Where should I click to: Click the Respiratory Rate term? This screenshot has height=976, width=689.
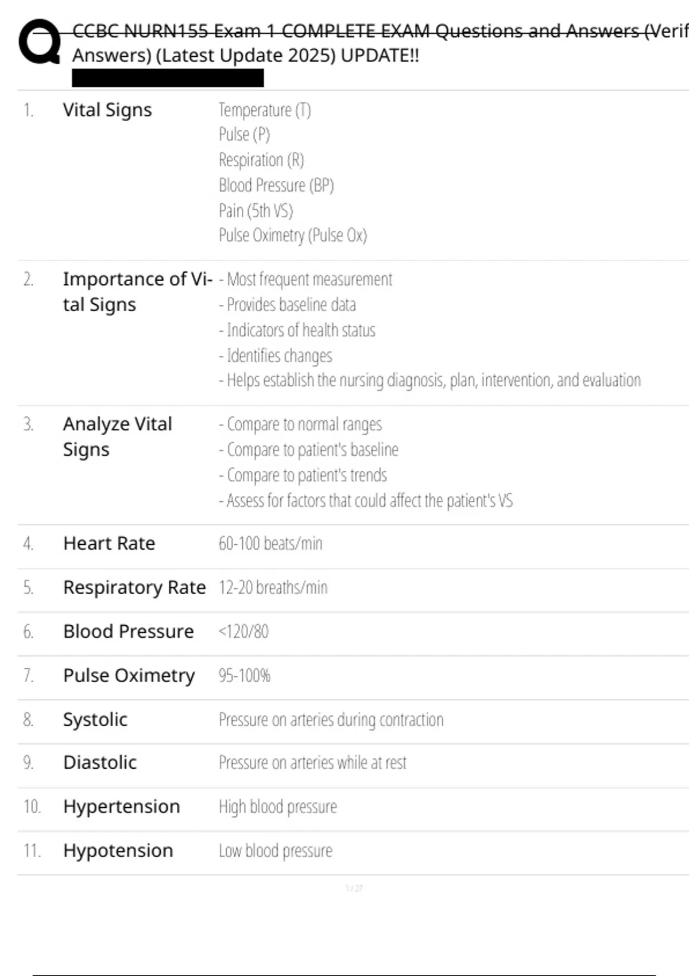(x=134, y=587)
